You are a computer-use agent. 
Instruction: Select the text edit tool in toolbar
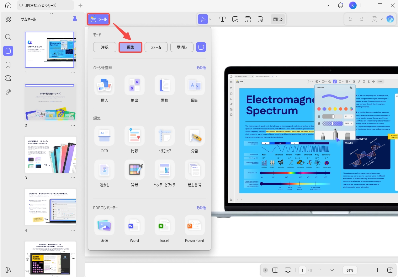coord(222,19)
